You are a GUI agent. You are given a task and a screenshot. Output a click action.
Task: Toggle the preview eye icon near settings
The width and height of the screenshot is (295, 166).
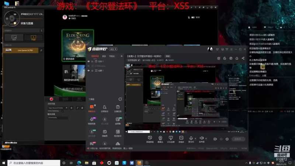(x=221, y=139)
